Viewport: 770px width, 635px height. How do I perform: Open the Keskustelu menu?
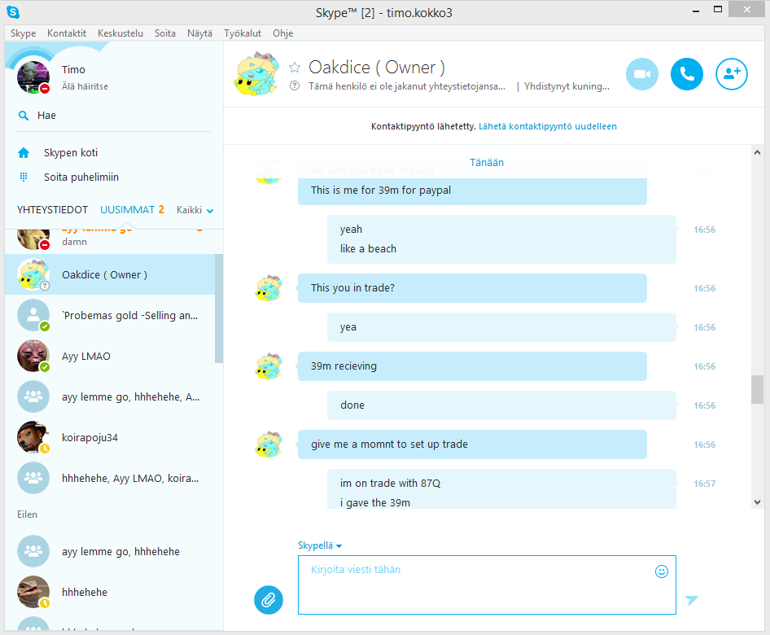[120, 33]
